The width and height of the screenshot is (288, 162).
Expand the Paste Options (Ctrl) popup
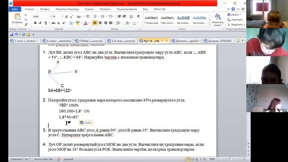pos(86,123)
